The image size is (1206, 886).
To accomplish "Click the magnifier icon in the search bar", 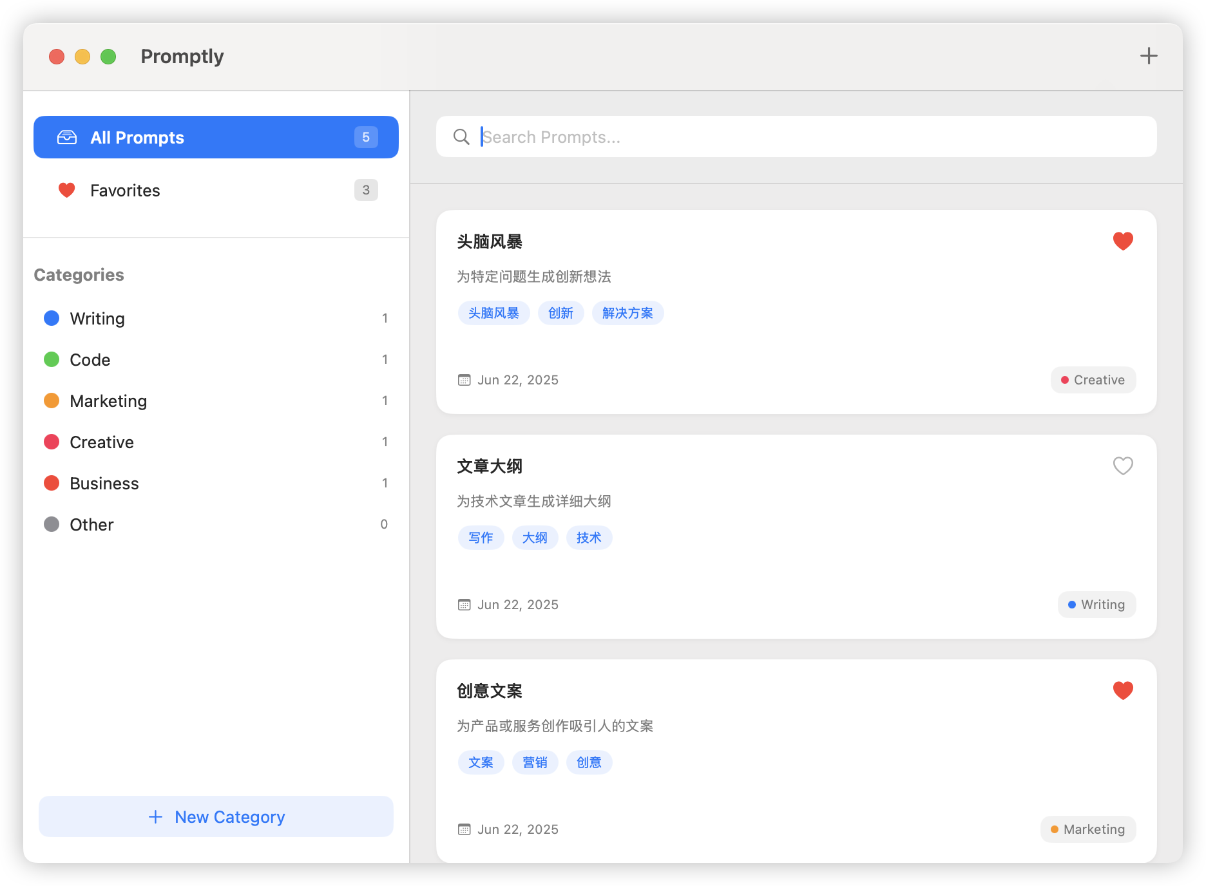I will 461,137.
